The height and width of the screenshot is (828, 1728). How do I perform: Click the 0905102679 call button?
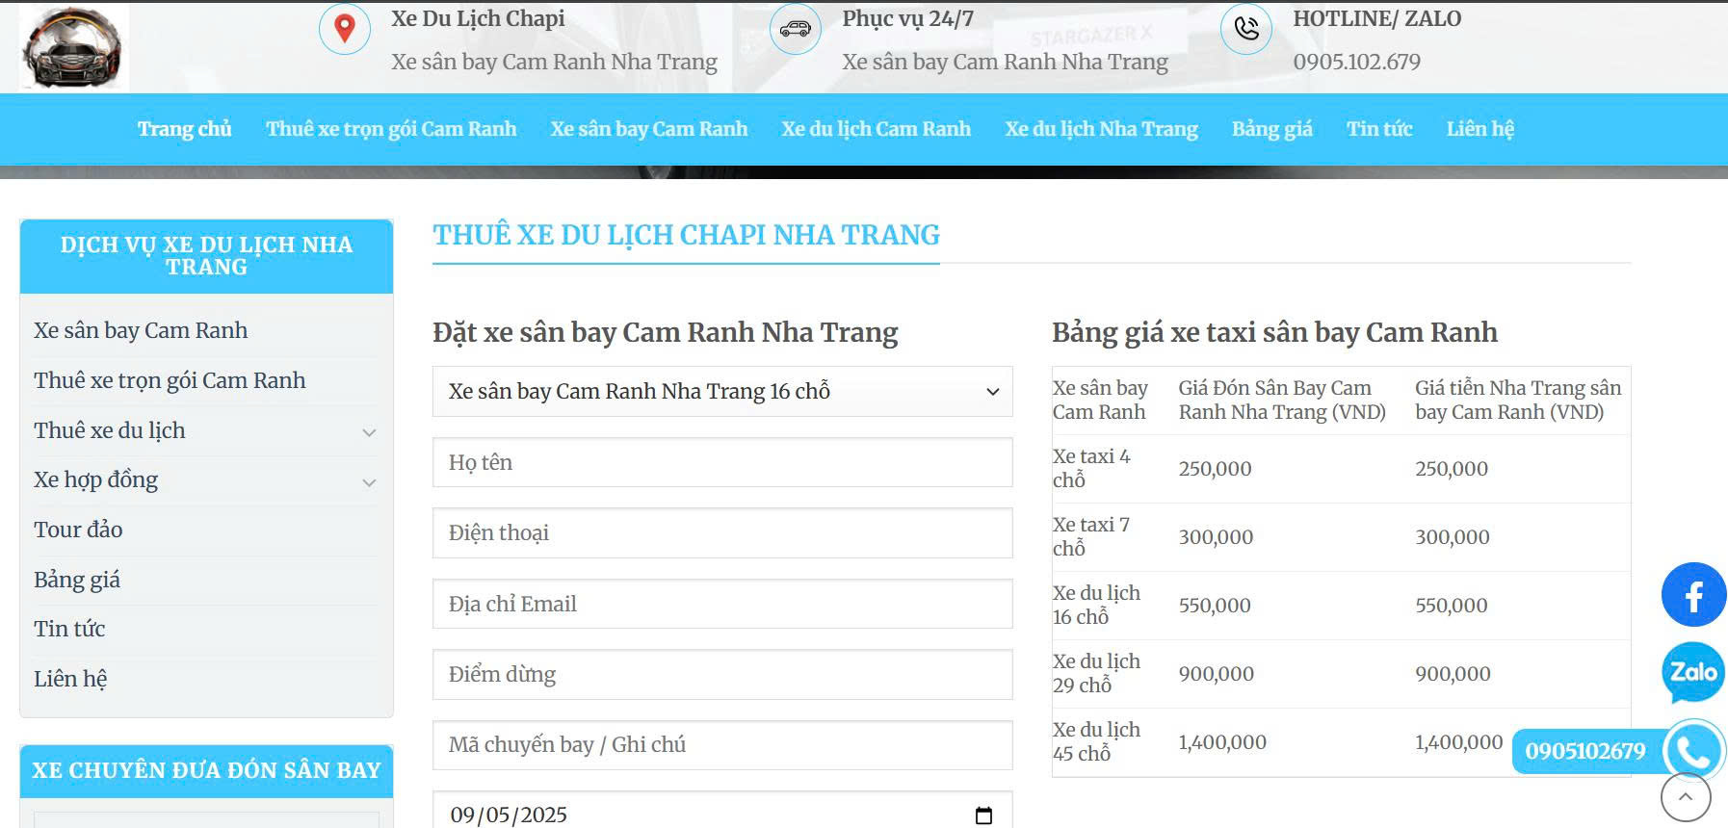(x=1584, y=751)
